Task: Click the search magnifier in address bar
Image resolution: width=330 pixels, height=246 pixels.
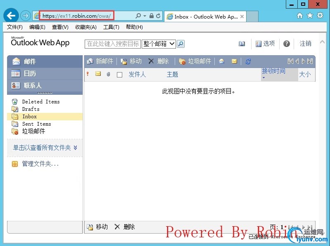Action: coord(138,16)
